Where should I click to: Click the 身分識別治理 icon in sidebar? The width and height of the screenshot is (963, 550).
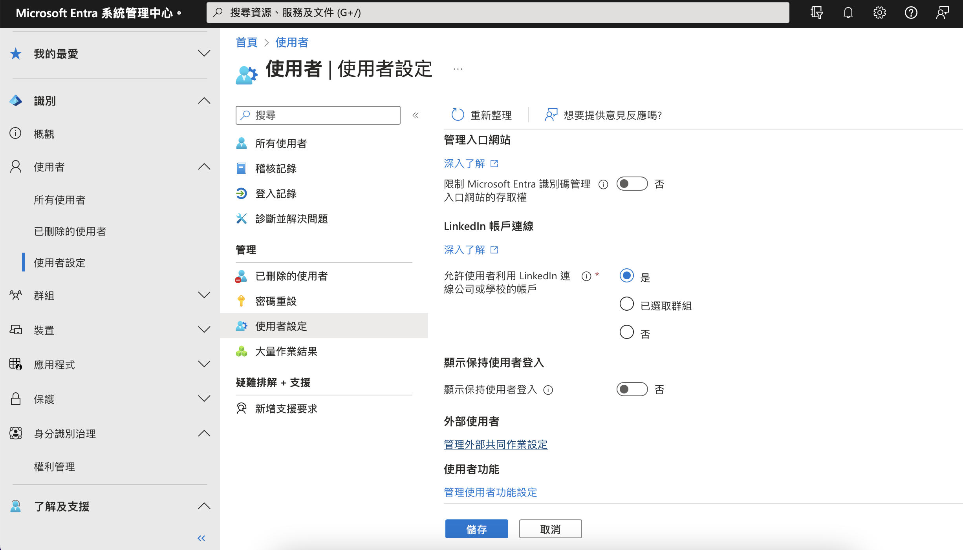click(16, 433)
